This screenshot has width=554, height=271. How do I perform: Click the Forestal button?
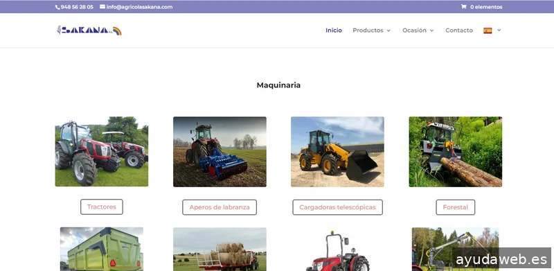point(456,207)
